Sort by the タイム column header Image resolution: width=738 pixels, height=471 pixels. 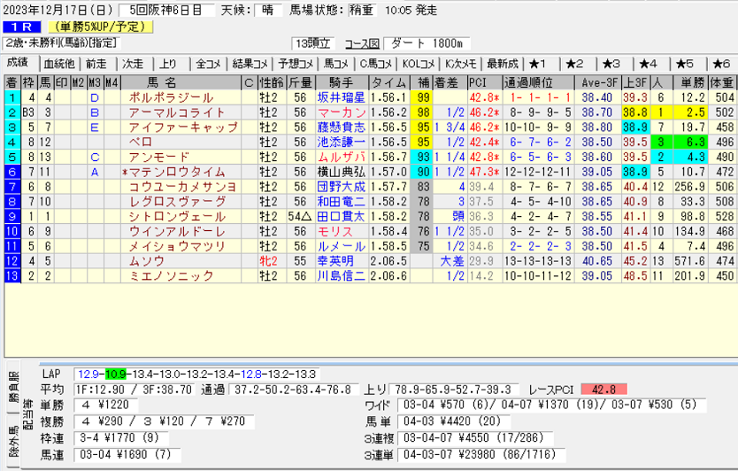click(396, 82)
